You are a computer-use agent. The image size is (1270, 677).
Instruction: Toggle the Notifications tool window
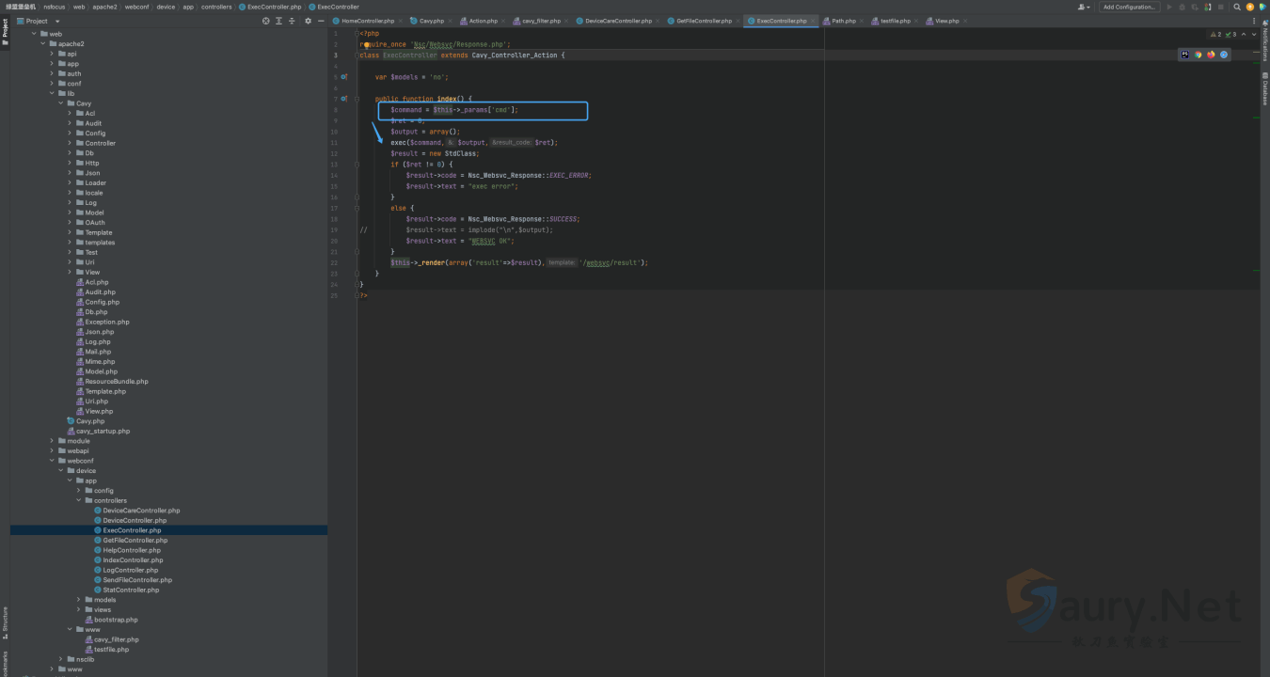[1265, 43]
